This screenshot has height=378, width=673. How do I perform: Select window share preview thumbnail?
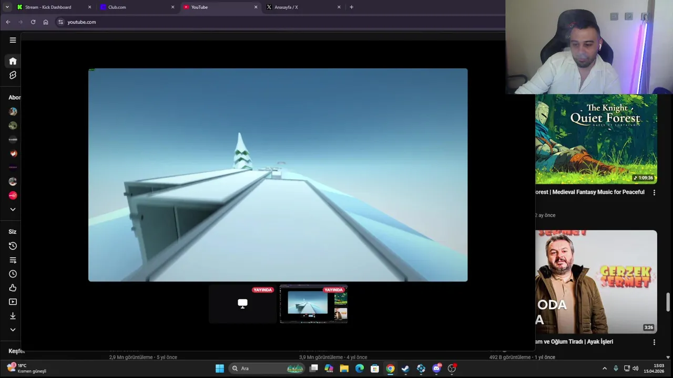[314, 304]
